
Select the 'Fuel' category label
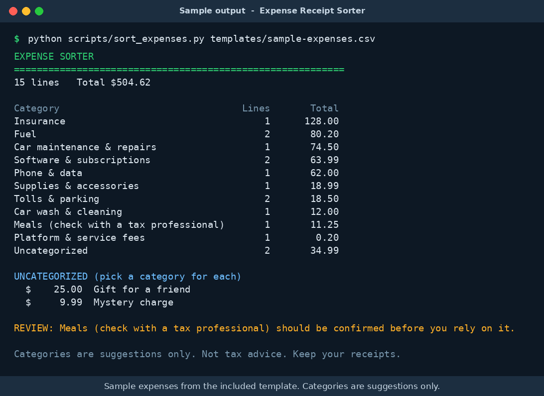point(25,134)
